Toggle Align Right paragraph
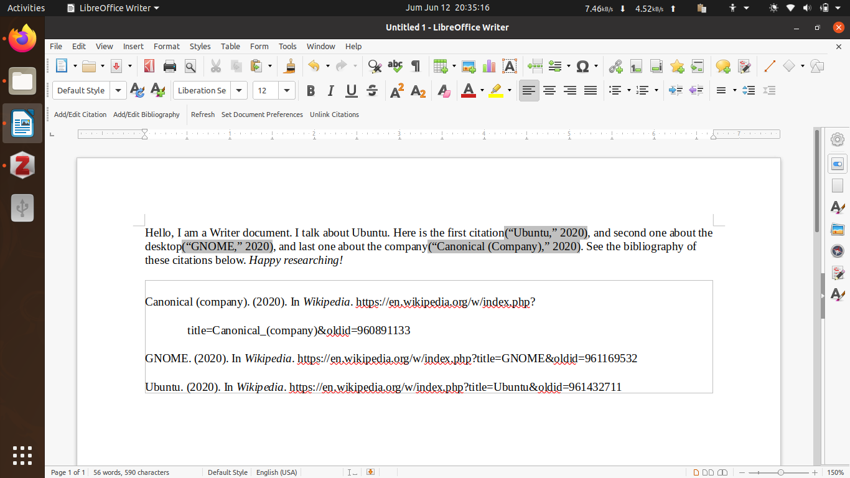 570,91
